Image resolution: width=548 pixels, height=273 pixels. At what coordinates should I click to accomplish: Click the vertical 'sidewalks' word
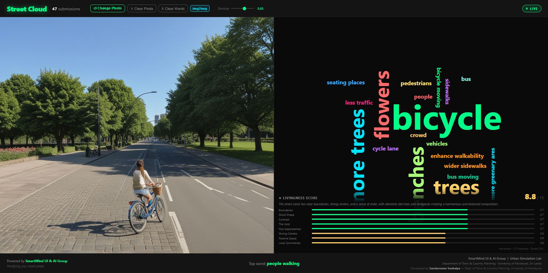point(447,91)
